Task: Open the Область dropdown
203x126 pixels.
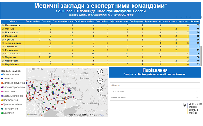Action: pos(155,85)
